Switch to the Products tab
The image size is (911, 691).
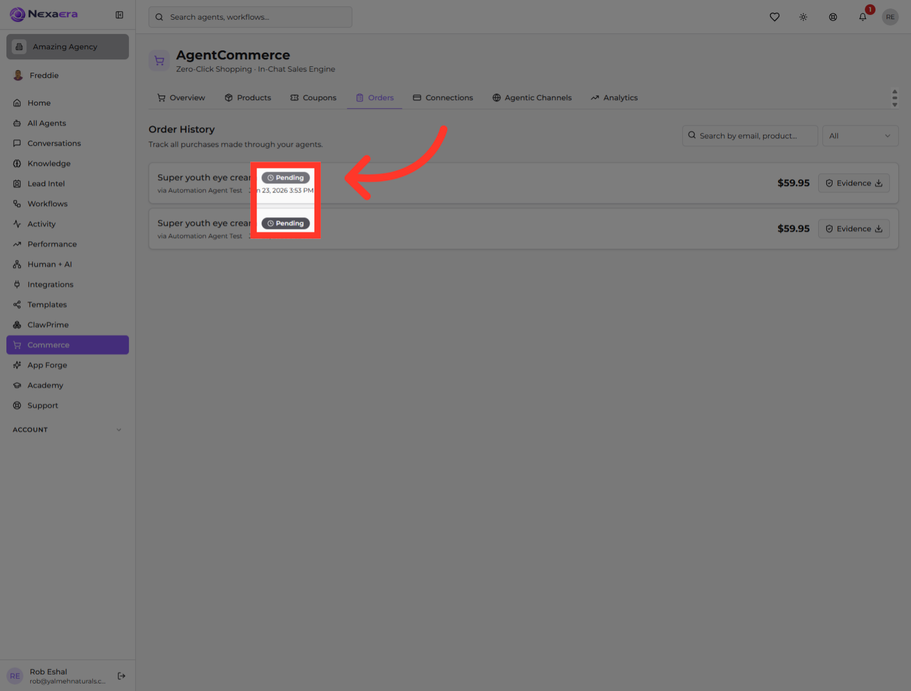click(x=248, y=98)
